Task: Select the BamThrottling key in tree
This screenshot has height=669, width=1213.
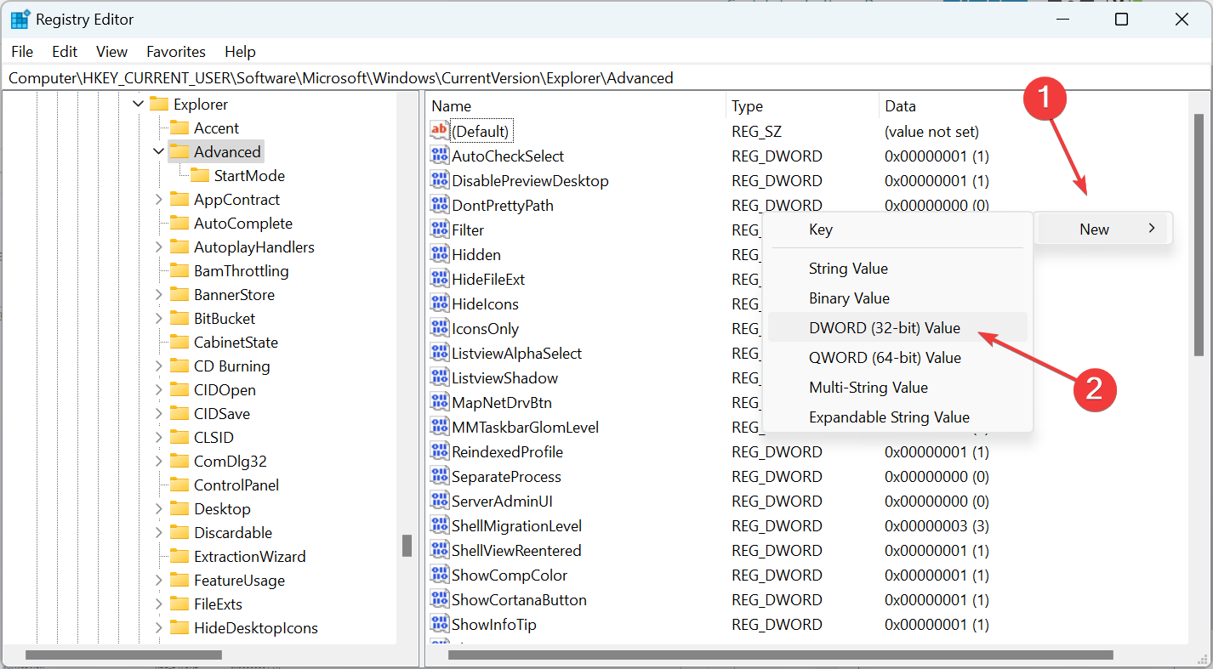Action: [241, 270]
